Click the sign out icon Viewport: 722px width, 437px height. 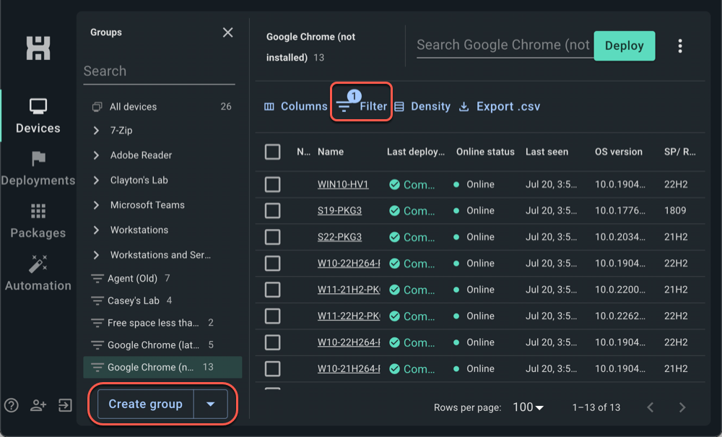(x=65, y=405)
